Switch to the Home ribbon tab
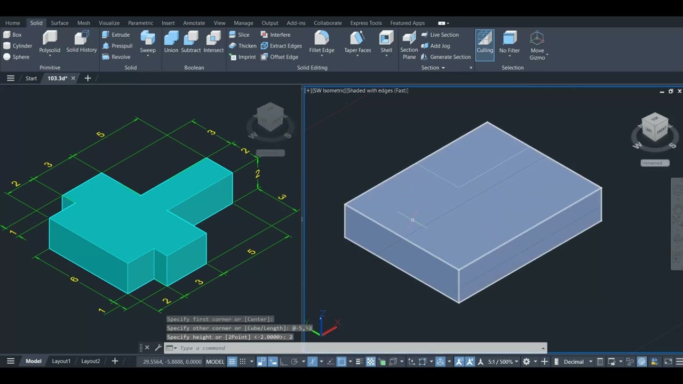This screenshot has height=384, width=683. pos(12,23)
